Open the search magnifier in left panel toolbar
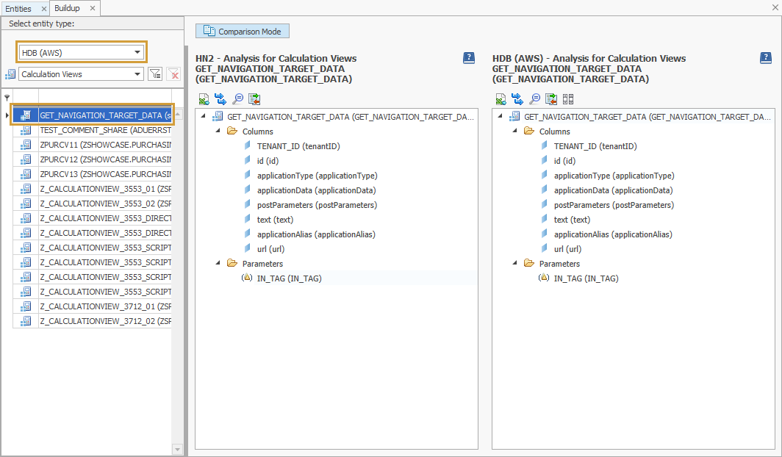782x457 pixels. click(237, 98)
